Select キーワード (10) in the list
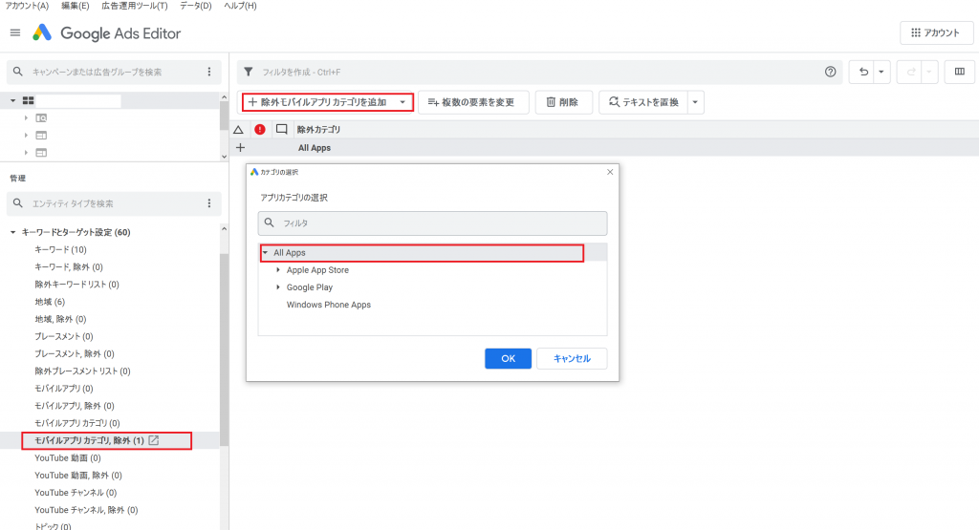 (x=60, y=249)
